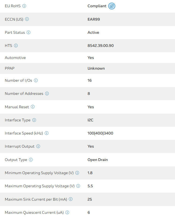
Task: Open info icon beside Number of Addresses
Action: click(x=47, y=93)
